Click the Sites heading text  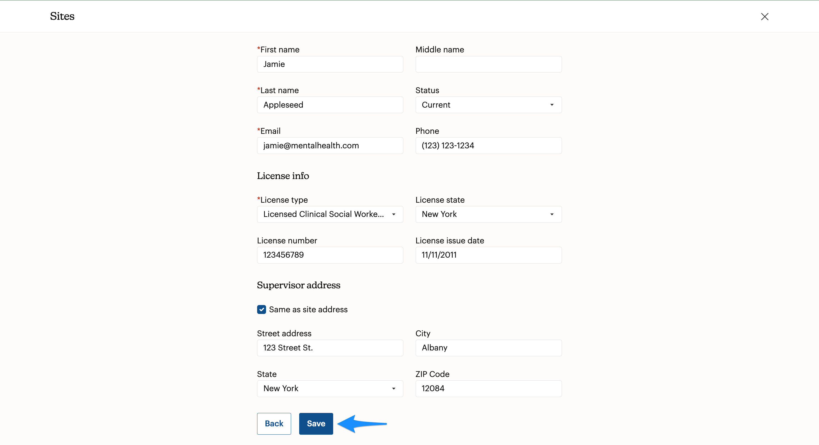tap(62, 16)
